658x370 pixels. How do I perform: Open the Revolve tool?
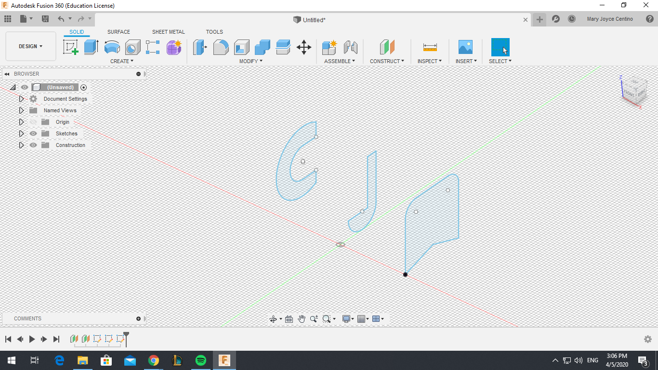tap(112, 47)
